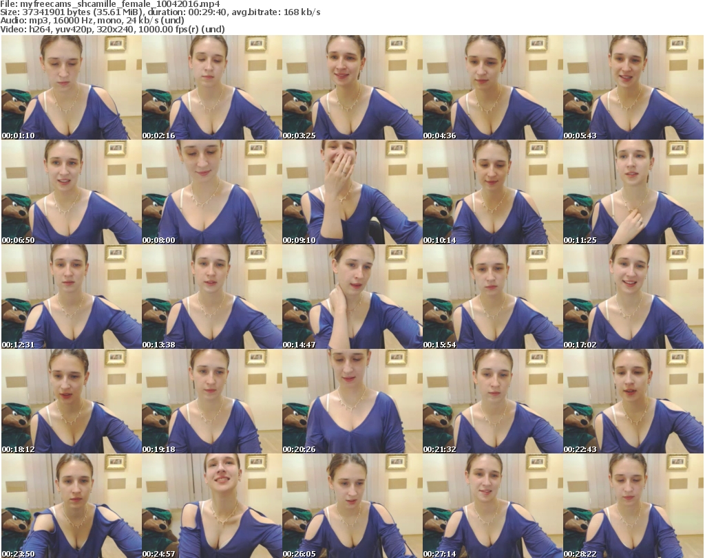705x558 pixels.
Task: Click the thumbnail marked 00:11:25
Action: point(633,192)
